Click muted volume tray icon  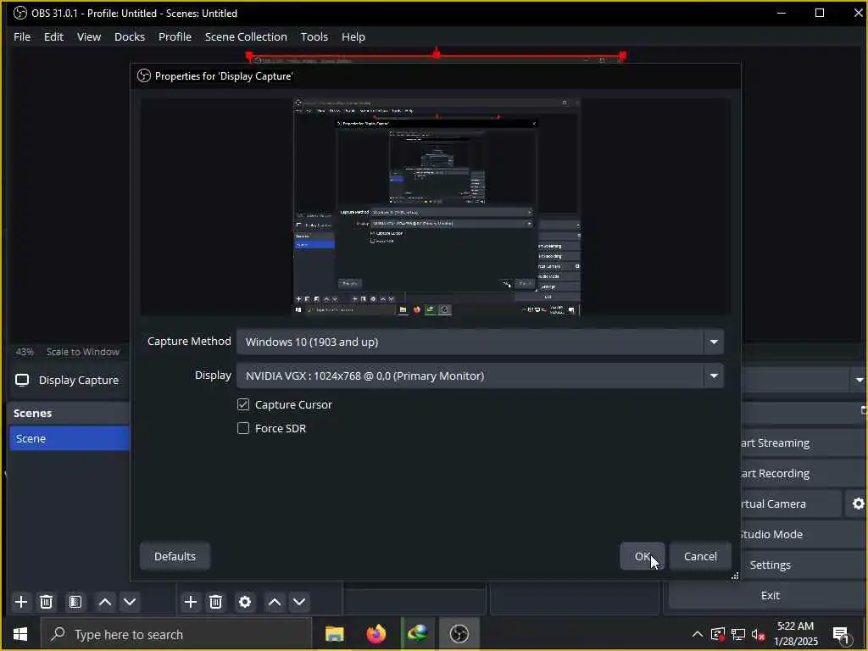click(759, 634)
